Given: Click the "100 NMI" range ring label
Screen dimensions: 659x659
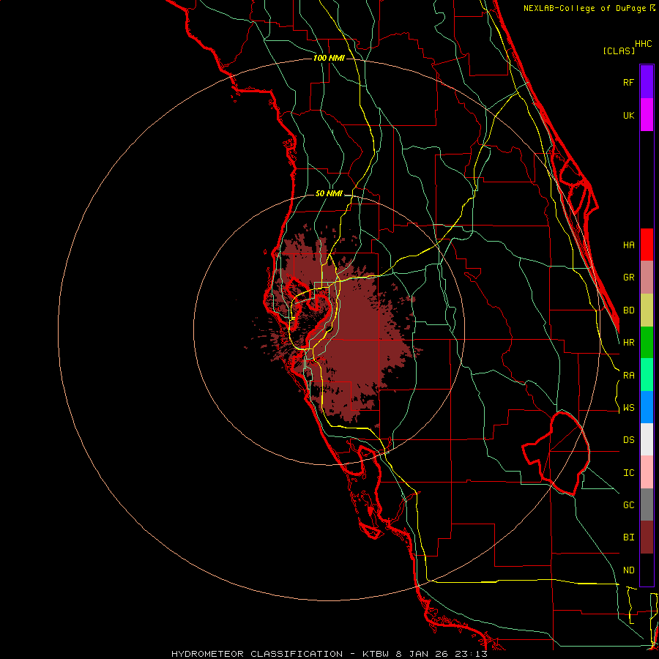Looking at the screenshot, I should (x=329, y=58).
